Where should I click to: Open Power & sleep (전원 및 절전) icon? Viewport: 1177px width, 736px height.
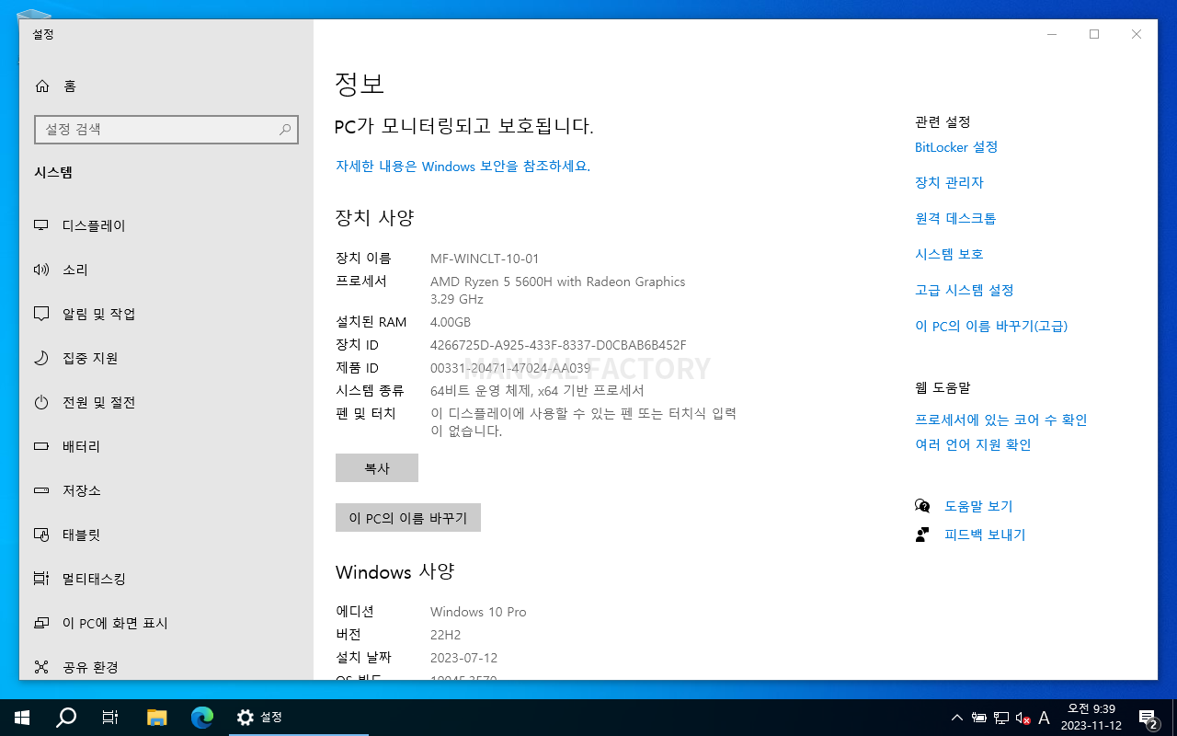coord(41,402)
